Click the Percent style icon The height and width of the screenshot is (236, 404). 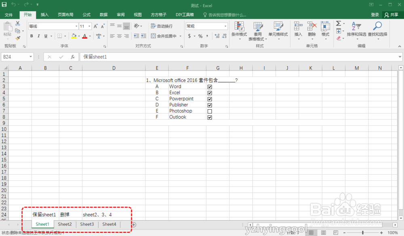click(x=200, y=36)
